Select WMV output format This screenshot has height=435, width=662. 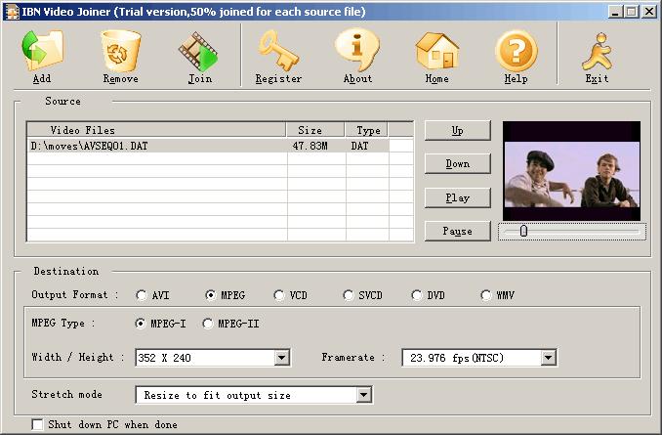(x=486, y=295)
